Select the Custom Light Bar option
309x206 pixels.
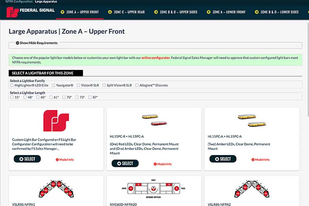pos(27,159)
